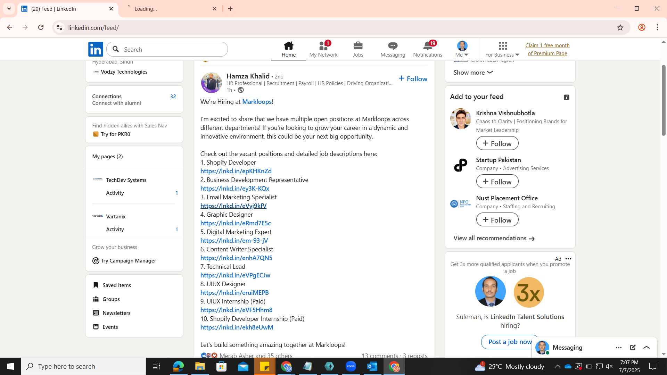Open Hamza Khalid's profile name
Viewport: 667px width, 375px height.
[x=248, y=76]
